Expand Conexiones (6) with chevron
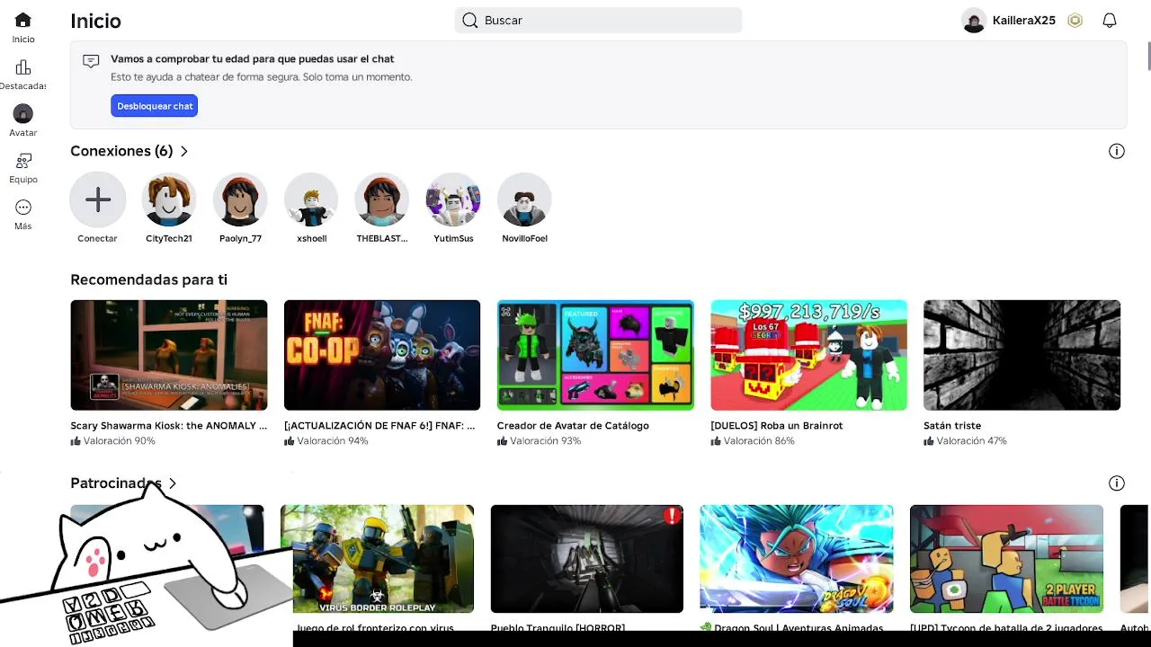The width and height of the screenshot is (1151, 647). pyautogui.click(x=184, y=151)
